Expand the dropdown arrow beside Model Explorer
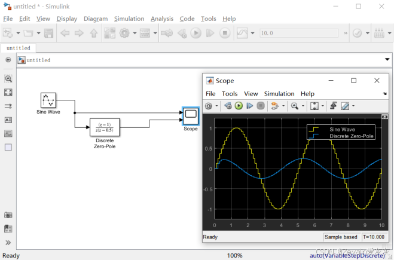Viewport: 394px width, 260px height. (155, 33)
